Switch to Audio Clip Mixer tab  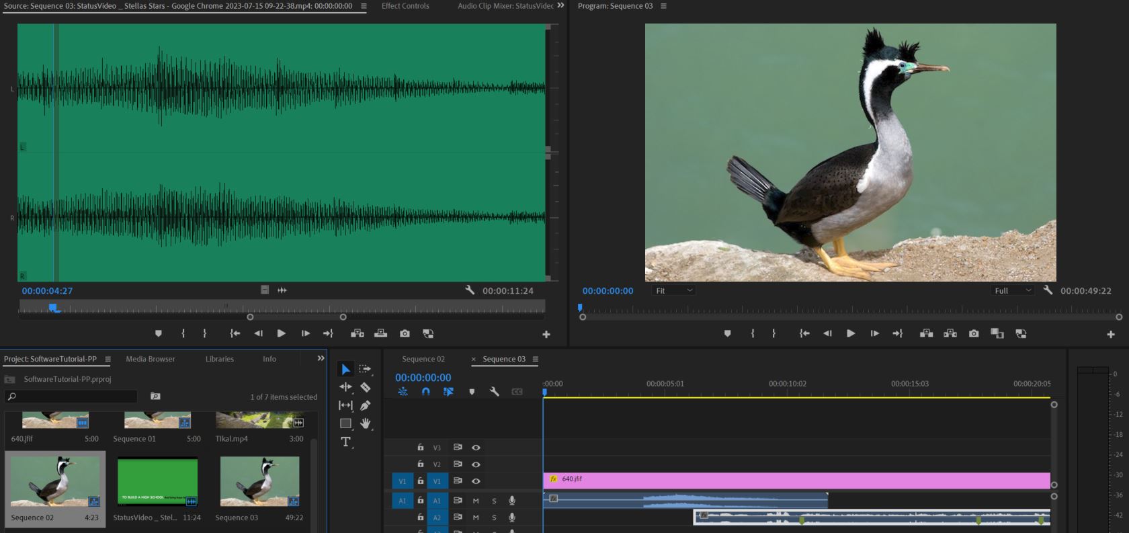click(505, 6)
